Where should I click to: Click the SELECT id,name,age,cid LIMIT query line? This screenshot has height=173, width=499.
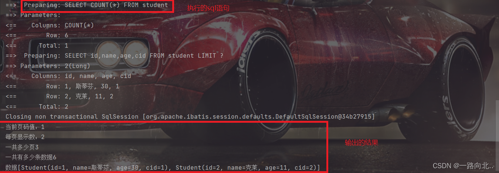point(115,55)
